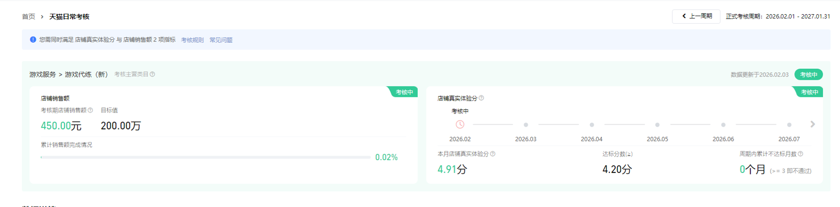
Task: Select the 2026.05 timeline dot
Action: (x=657, y=125)
